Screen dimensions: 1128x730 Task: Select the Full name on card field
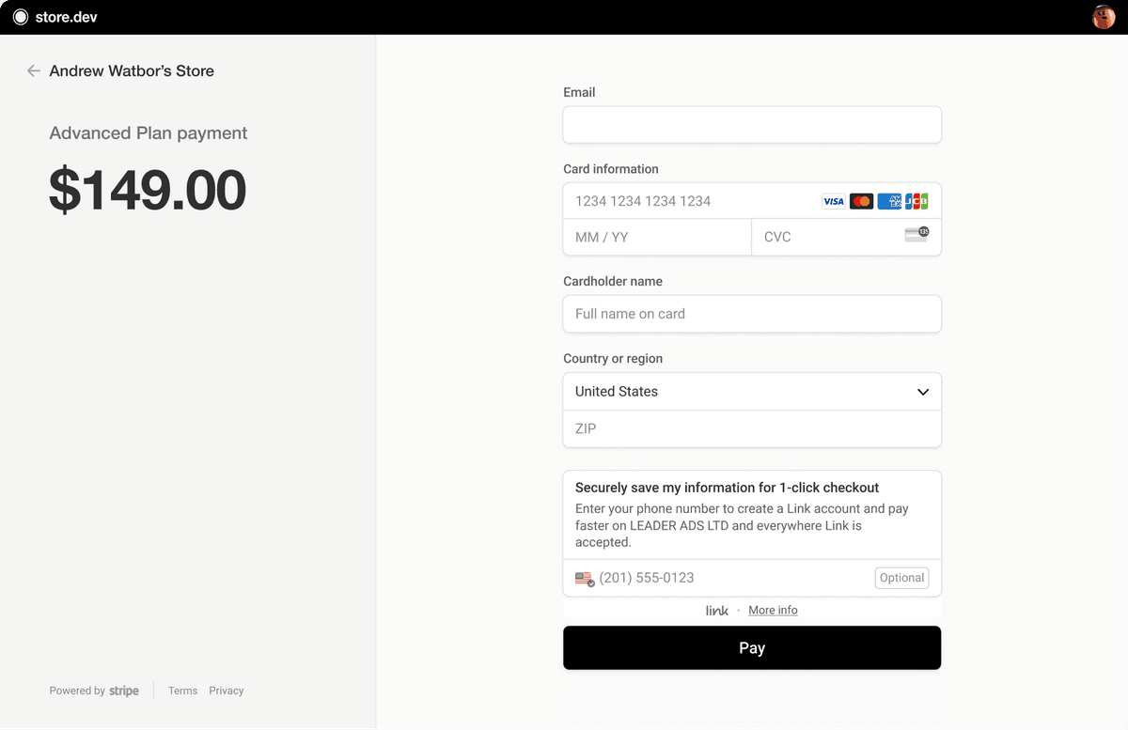tap(752, 314)
